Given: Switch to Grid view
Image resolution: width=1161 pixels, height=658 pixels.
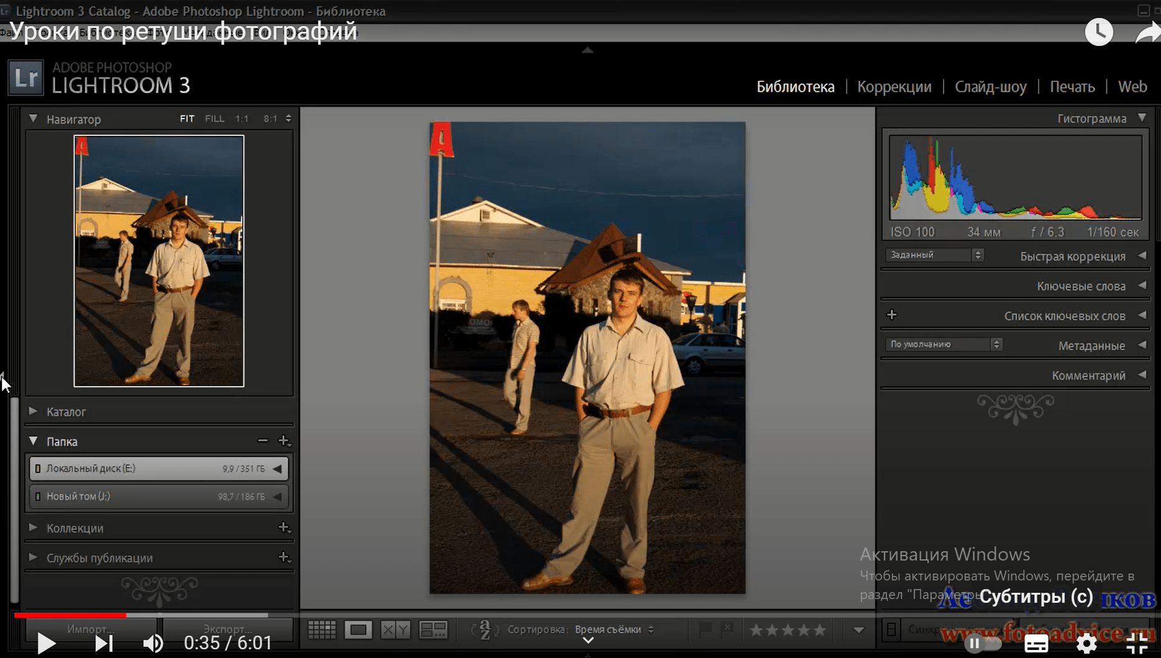Looking at the screenshot, I should [322, 630].
